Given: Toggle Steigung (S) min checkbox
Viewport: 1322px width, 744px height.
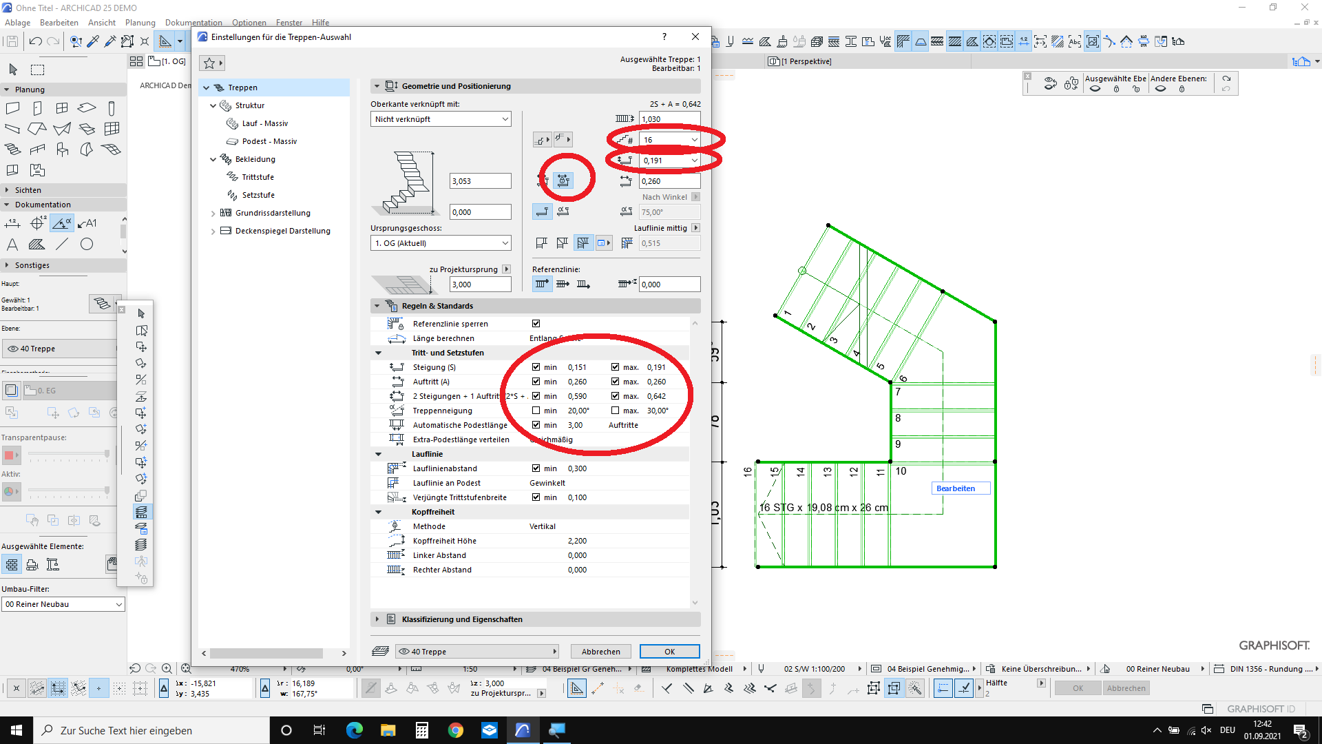Looking at the screenshot, I should point(536,367).
